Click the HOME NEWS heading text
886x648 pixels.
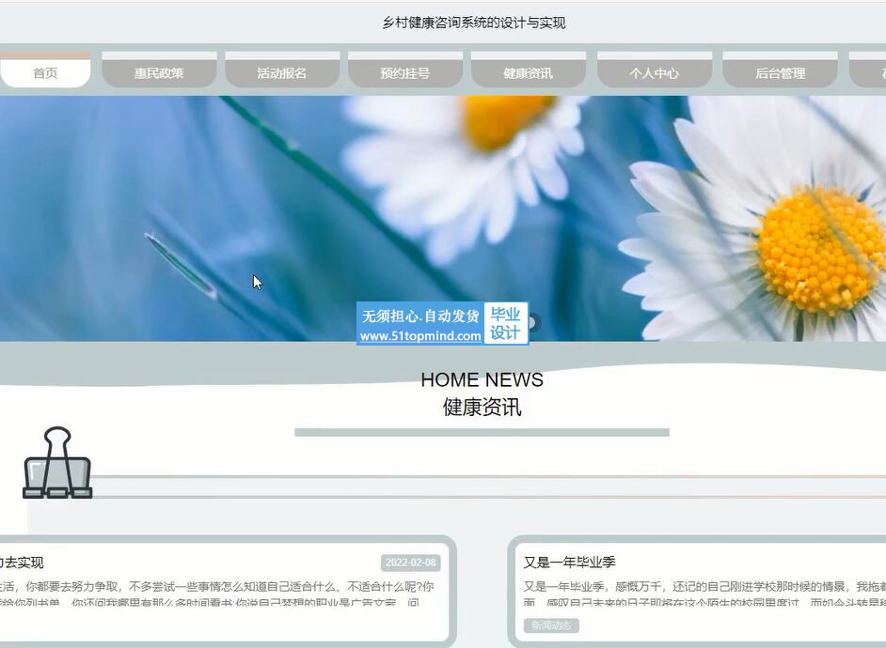[x=482, y=379]
